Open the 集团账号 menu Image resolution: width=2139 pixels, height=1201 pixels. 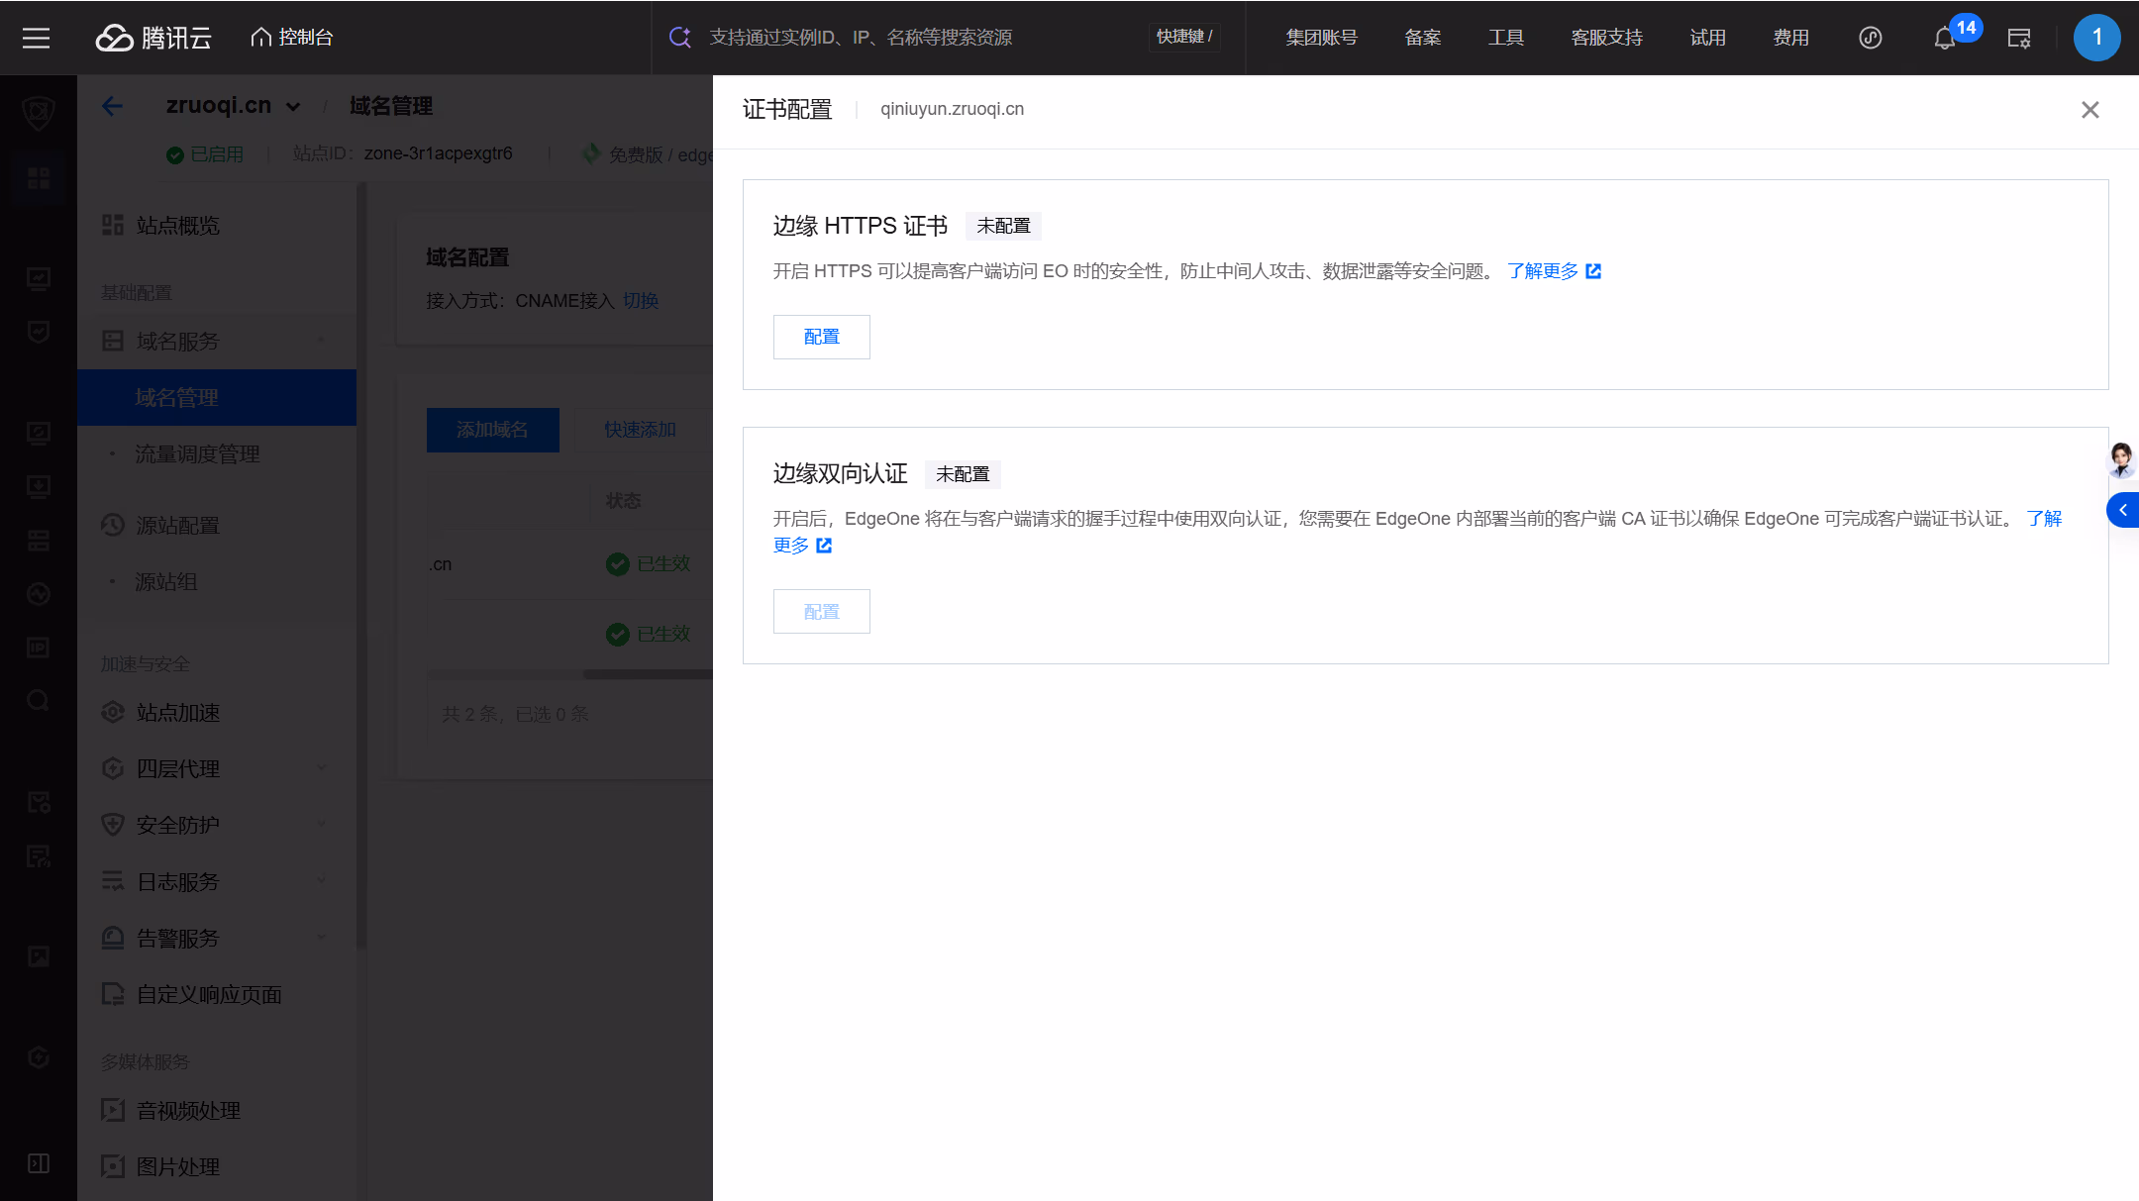pyautogui.click(x=1321, y=38)
